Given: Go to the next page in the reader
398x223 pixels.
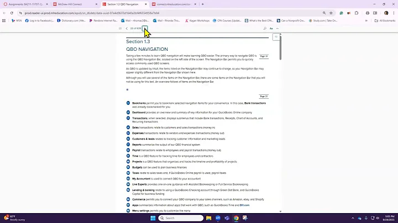Looking at the screenshot, I should tap(145, 28).
